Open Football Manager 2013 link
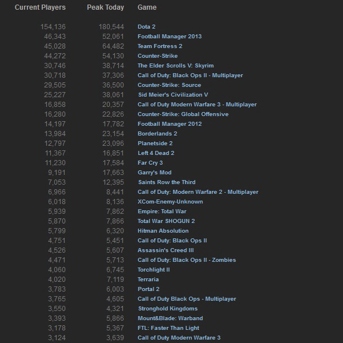 (x=170, y=37)
